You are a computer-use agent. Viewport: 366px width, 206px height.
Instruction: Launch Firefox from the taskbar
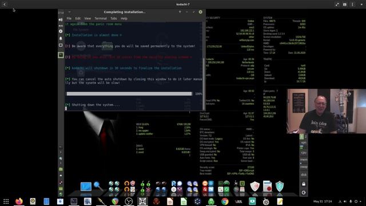click(19, 201)
